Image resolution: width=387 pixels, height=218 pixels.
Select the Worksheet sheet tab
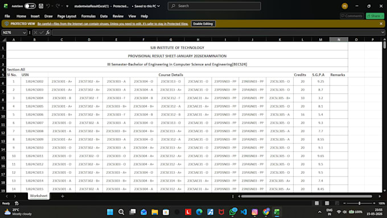pos(39,196)
